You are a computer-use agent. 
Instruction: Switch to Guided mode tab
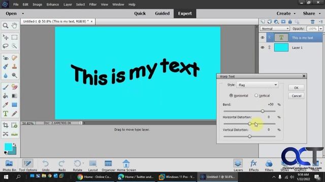pos(162,14)
